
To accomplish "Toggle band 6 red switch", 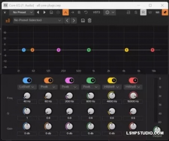I will click(133, 80).
